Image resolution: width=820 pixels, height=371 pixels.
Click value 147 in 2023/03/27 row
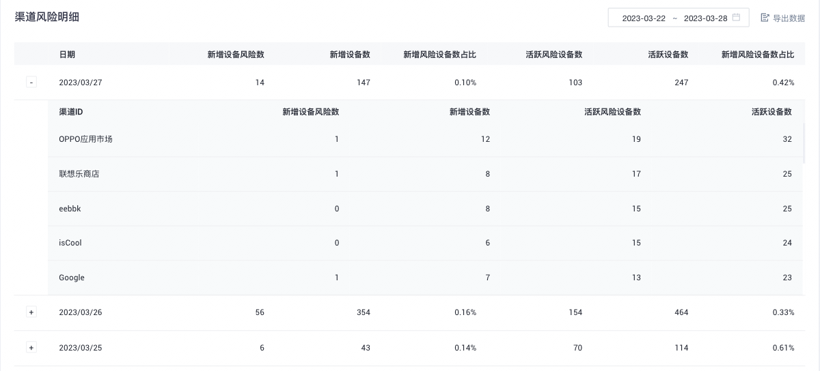[364, 83]
